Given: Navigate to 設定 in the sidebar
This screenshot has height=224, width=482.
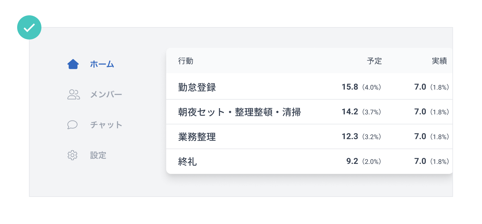Looking at the screenshot, I should tap(98, 155).
